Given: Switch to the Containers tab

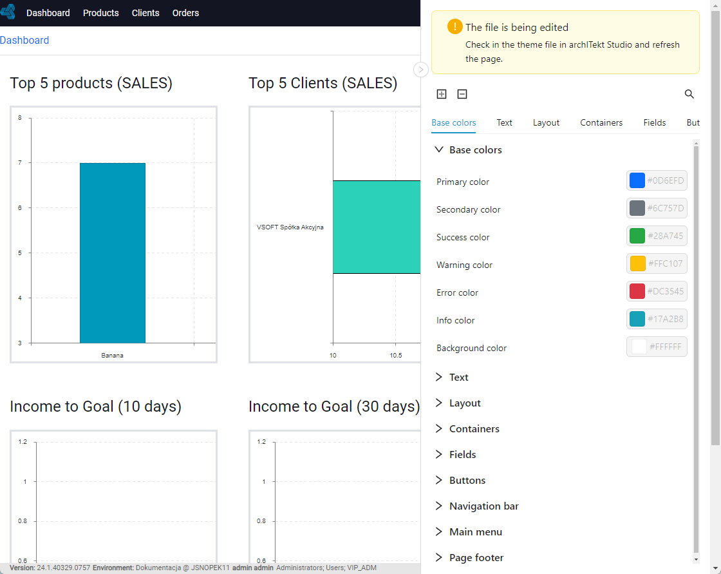Looking at the screenshot, I should point(601,123).
